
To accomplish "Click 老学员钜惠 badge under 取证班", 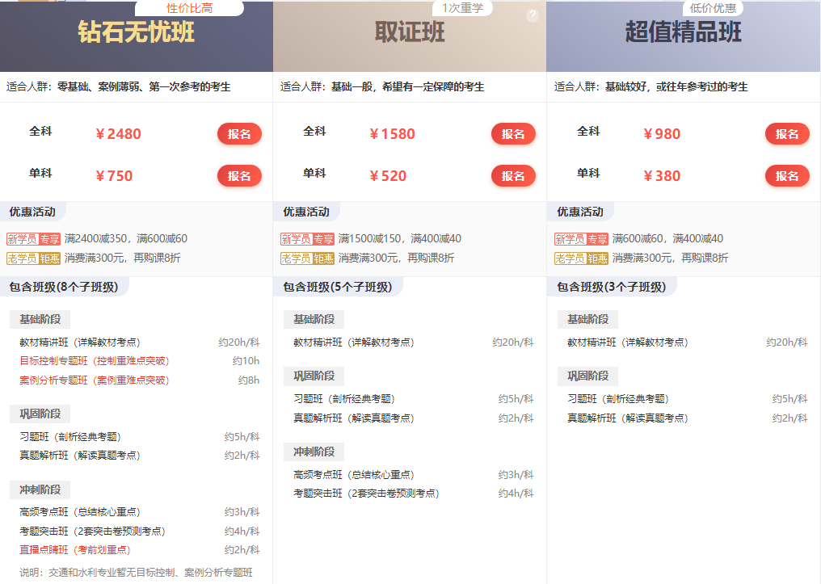I will coord(307,258).
